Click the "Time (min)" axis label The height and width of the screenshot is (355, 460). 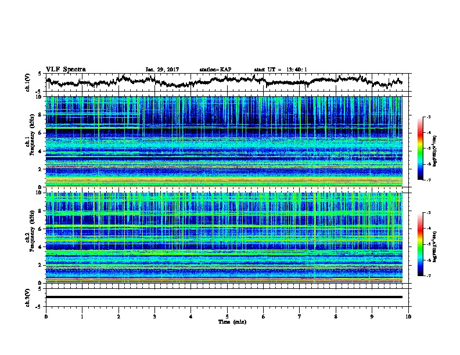tap(232, 322)
